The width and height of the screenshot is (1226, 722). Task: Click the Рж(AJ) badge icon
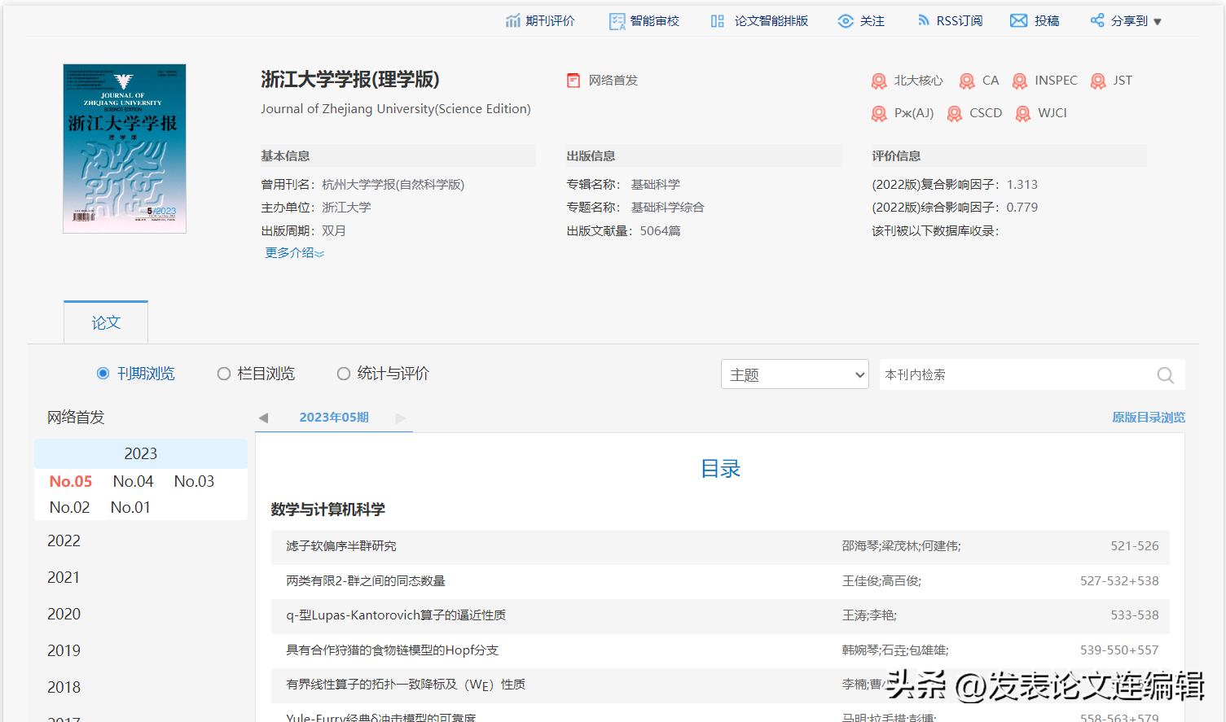click(x=879, y=114)
